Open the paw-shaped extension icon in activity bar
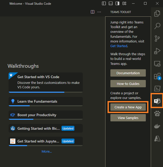163x167 pixels. coord(157,113)
